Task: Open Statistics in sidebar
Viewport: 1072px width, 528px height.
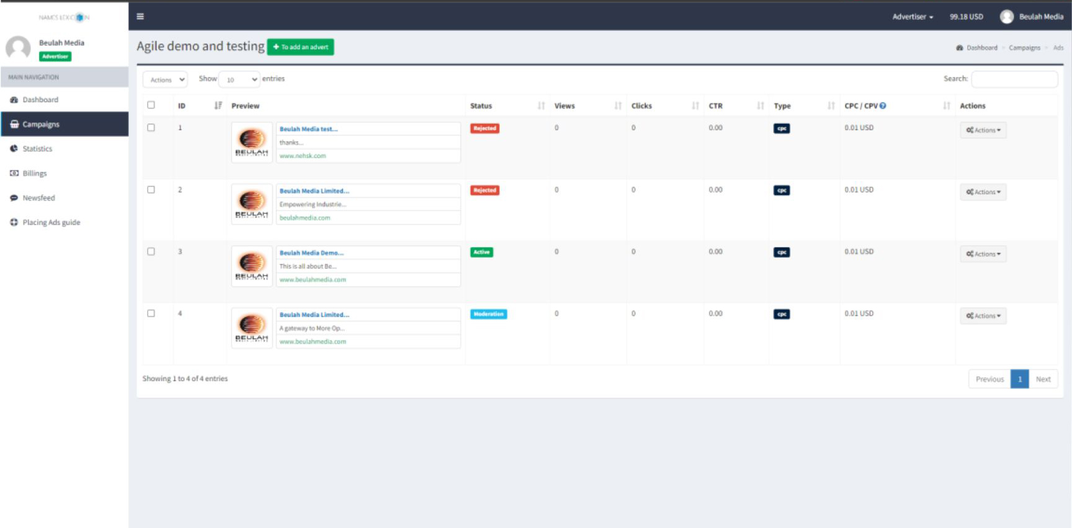Action: 65,149
